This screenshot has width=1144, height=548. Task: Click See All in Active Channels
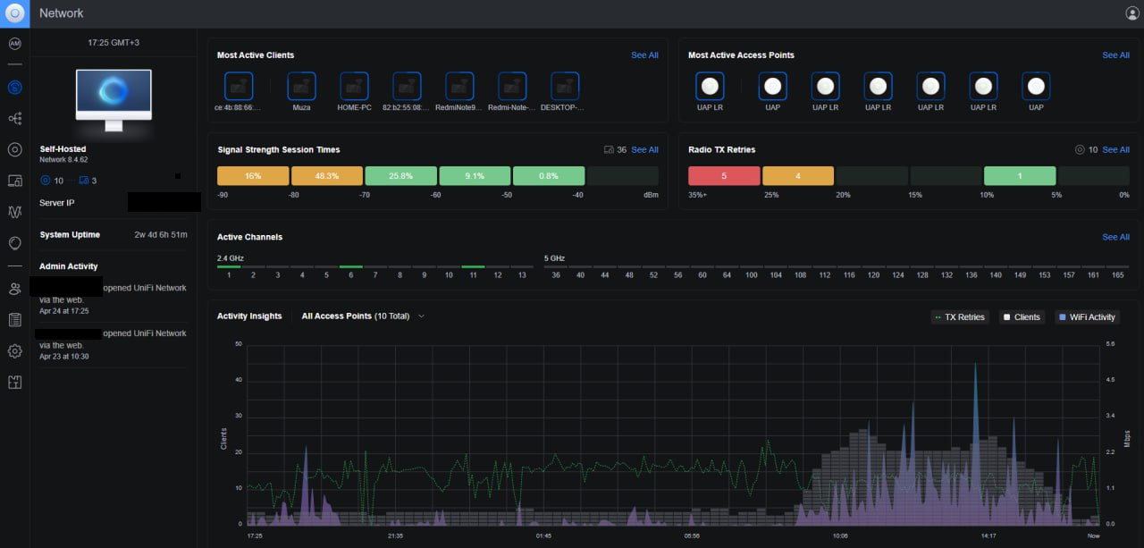(x=1115, y=237)
